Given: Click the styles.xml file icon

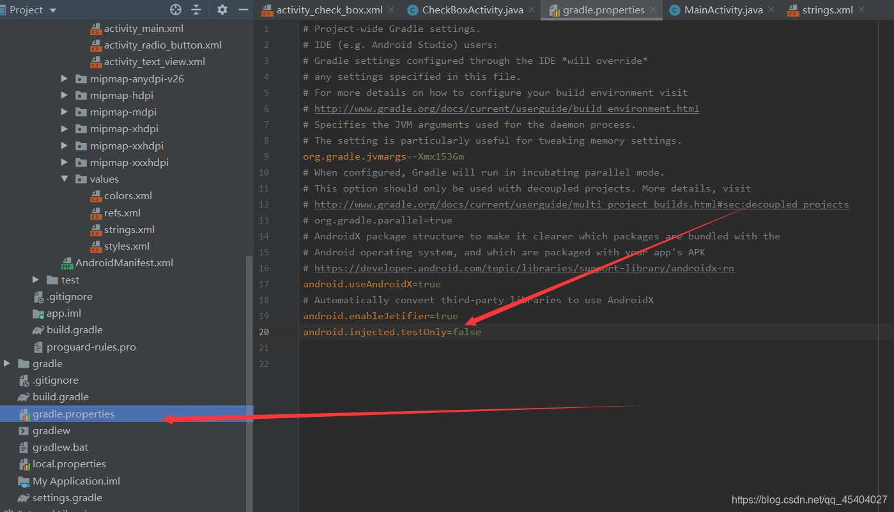Looking at the screenshot, I should click(95, 246).
